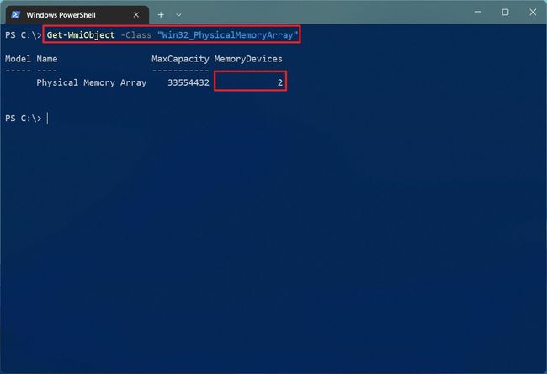Click the Name column header
The width and height of the screenshot is (547, 374).
(x=47, y=59)
